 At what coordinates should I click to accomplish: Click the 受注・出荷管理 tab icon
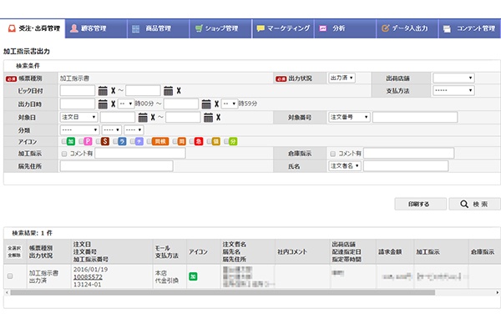click(x=11, y=28)
